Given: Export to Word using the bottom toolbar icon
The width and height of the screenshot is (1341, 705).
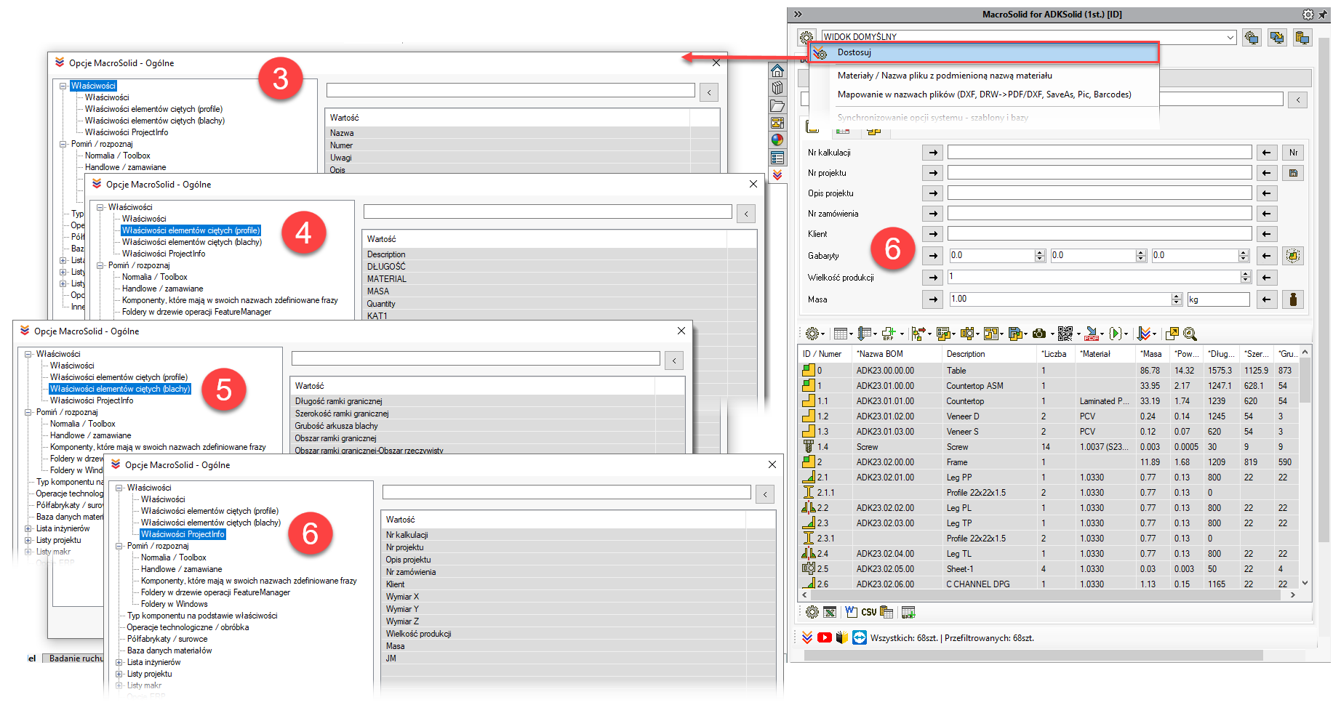Looking at the screenshot, I should 851,612.
